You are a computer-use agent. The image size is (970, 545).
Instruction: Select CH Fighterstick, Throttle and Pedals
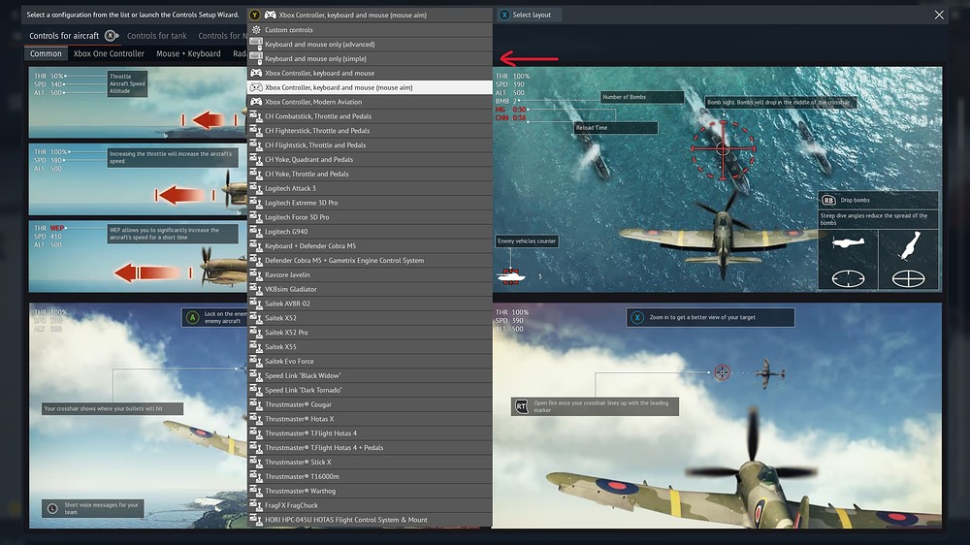pos(370,131)
